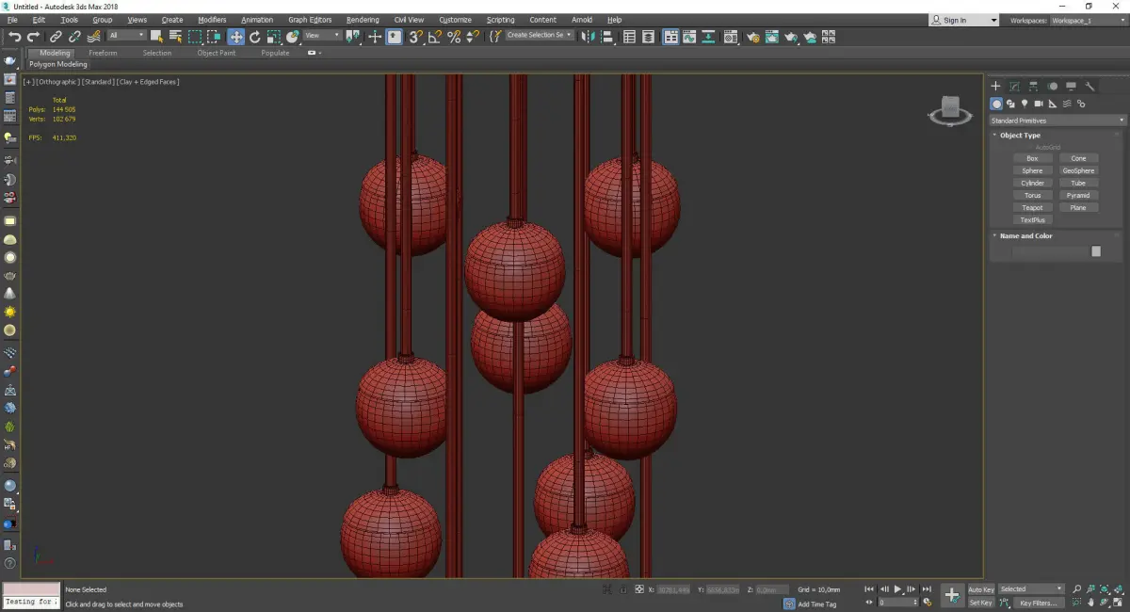Image resolution: width=1130 pixels, height=612 pixels.
Task: Open Render Setup teapot icon
Action: tap(752, 37)
